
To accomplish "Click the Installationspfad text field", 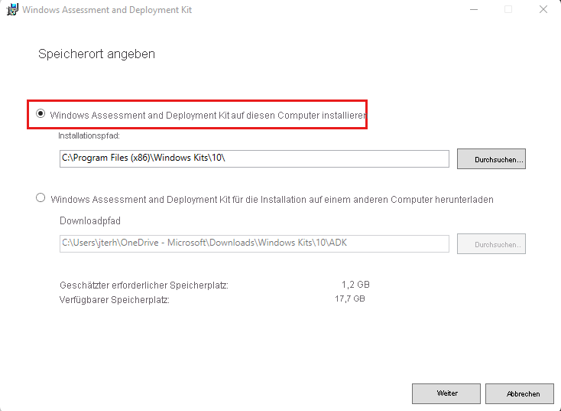I will [254, 158].
